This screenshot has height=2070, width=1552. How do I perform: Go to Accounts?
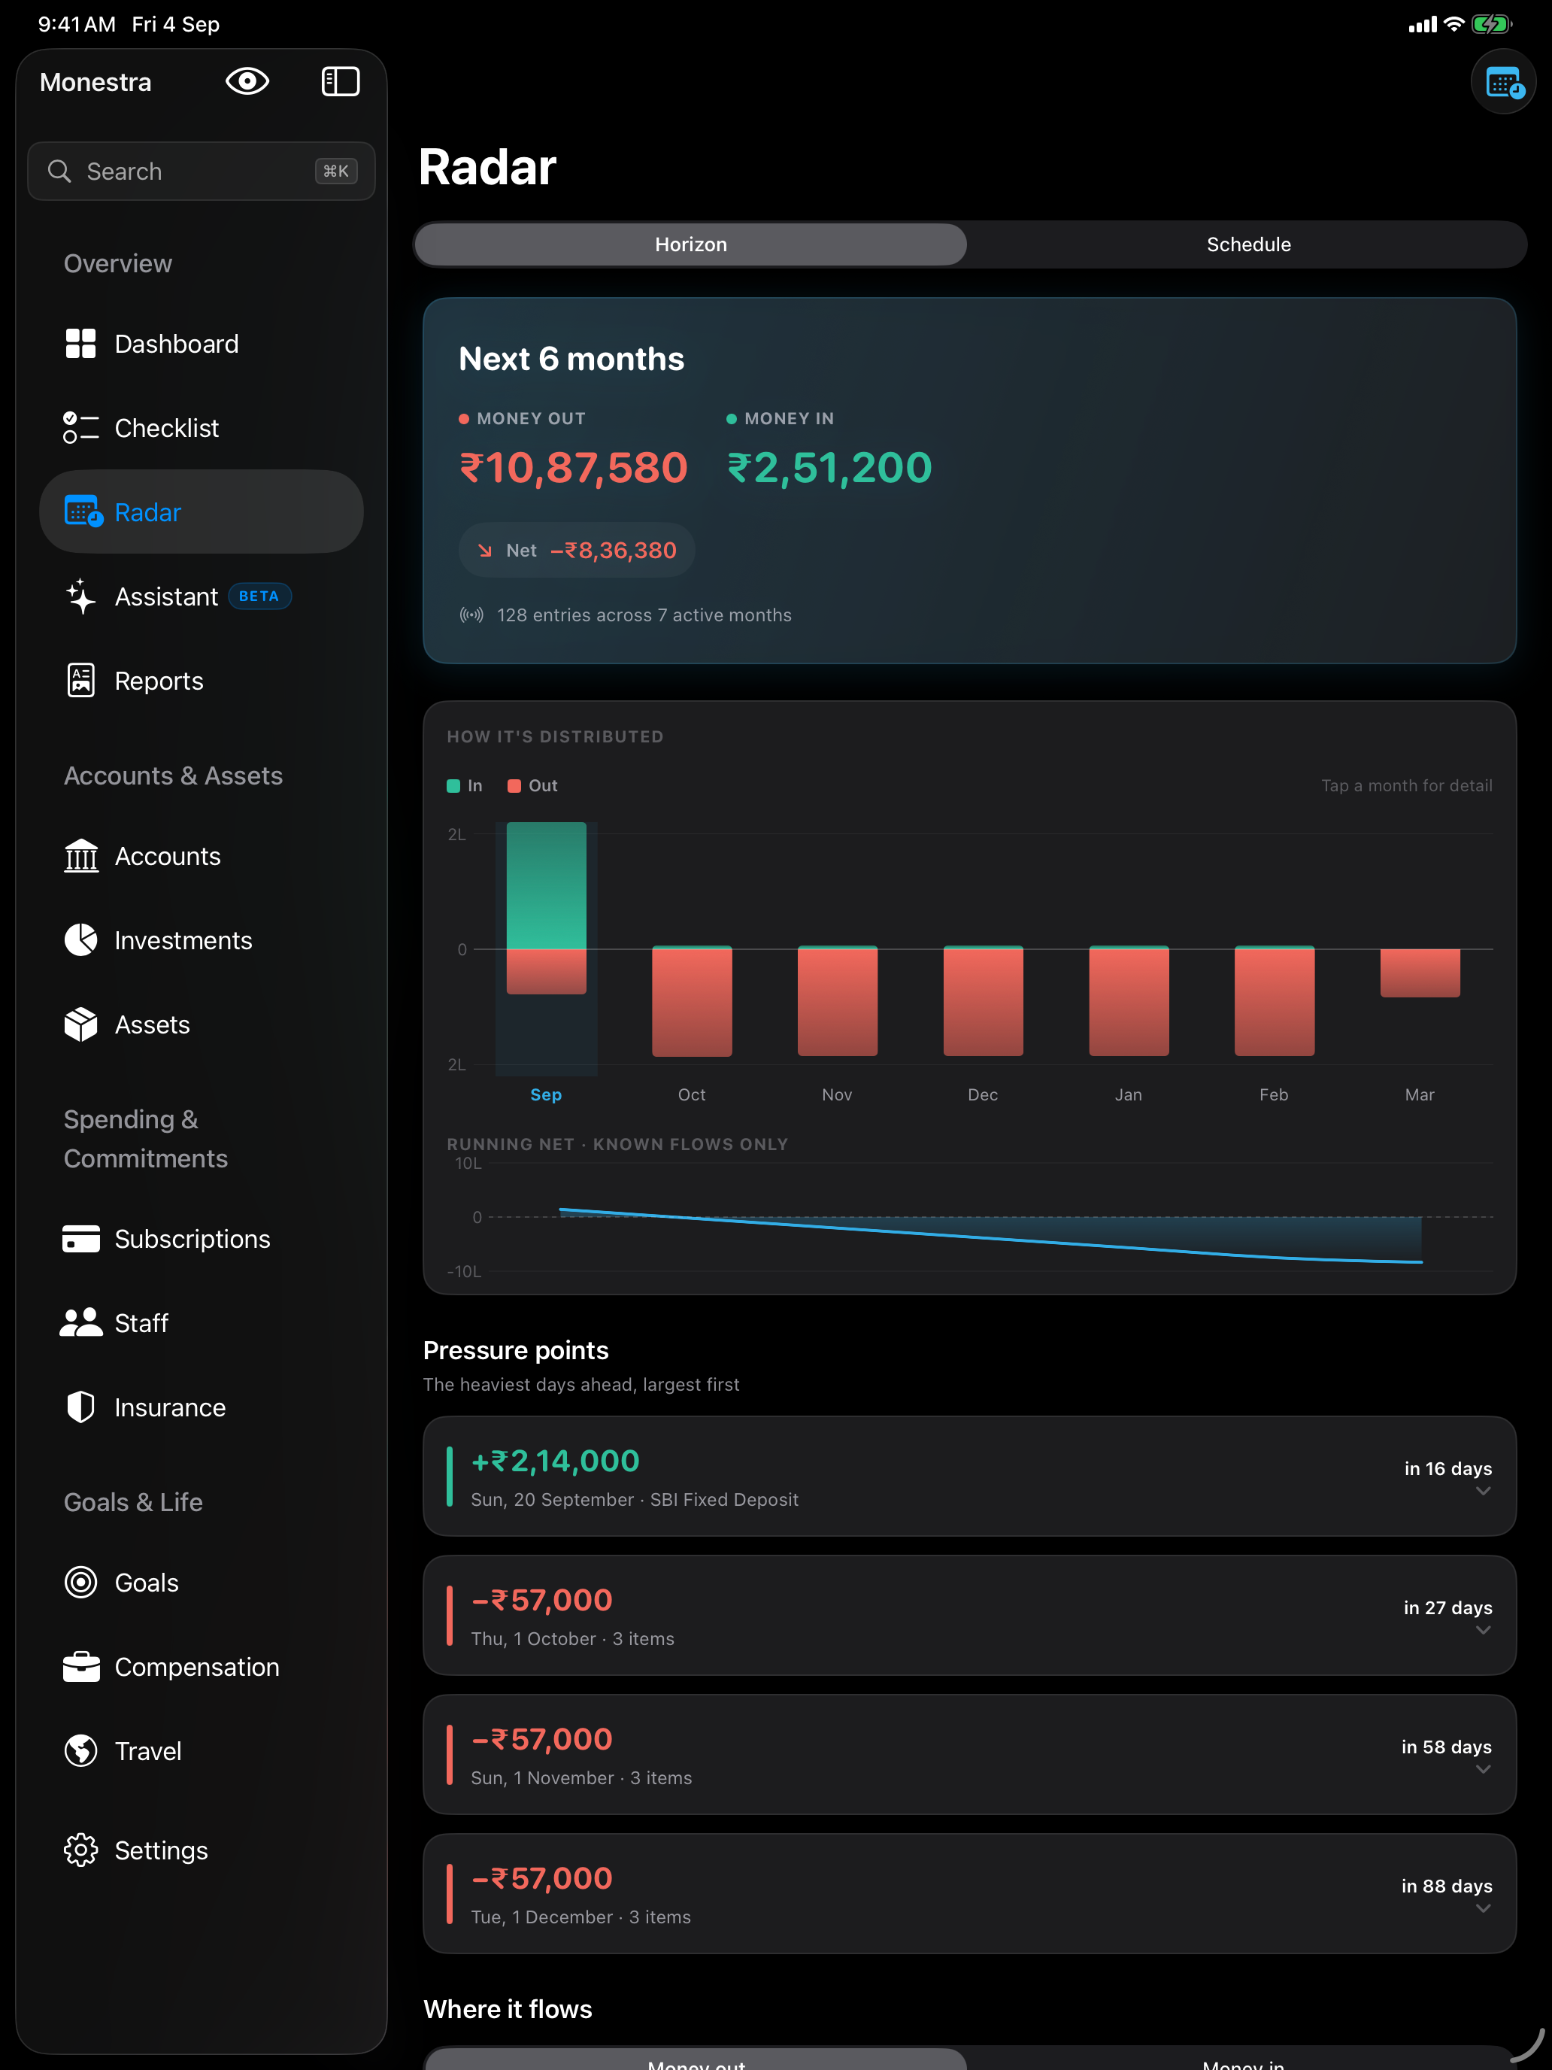[201, 856]
